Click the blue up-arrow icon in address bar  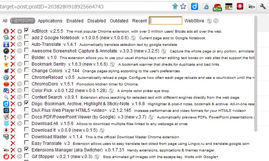tap(175, 6)
